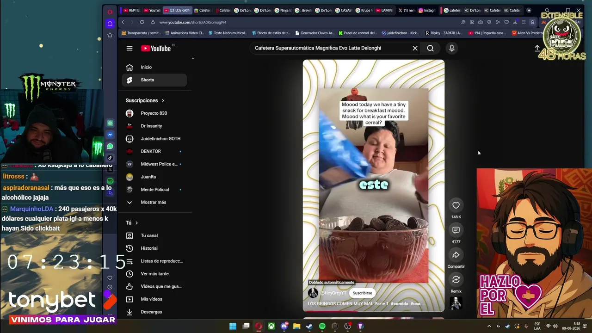Viewport: 592px width, 333px height.
Task: Play or pause the Short video
Action: (x=374, y=185)
